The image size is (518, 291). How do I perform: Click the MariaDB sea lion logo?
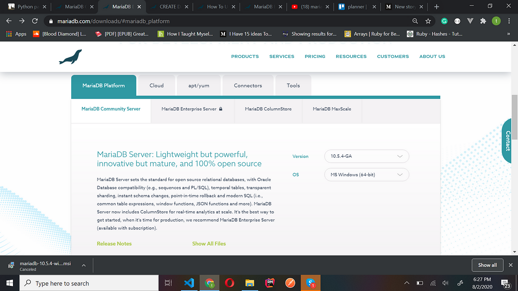click(x=70, y=57)
